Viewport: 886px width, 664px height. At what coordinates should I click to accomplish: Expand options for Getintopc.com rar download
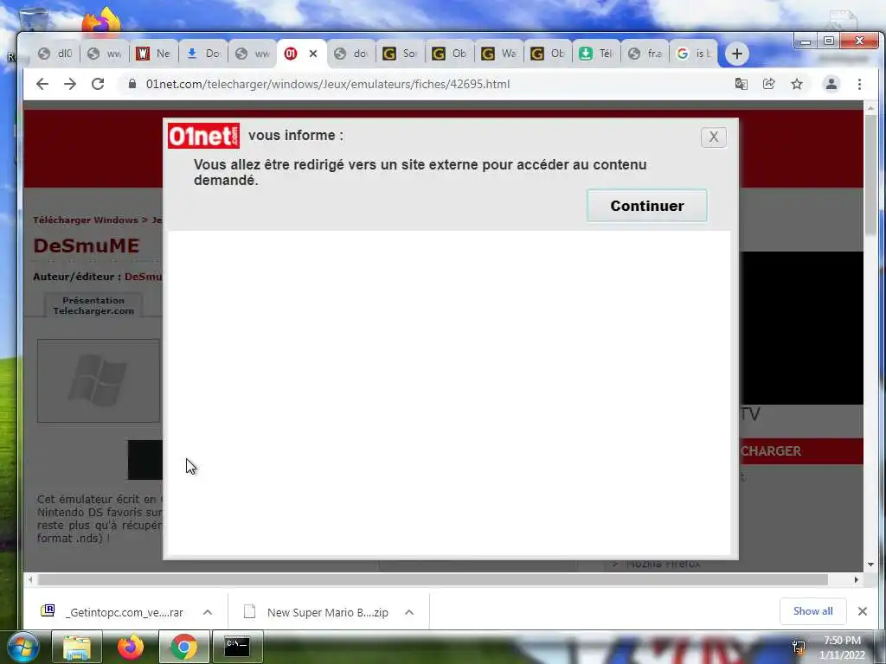[208, 612]
